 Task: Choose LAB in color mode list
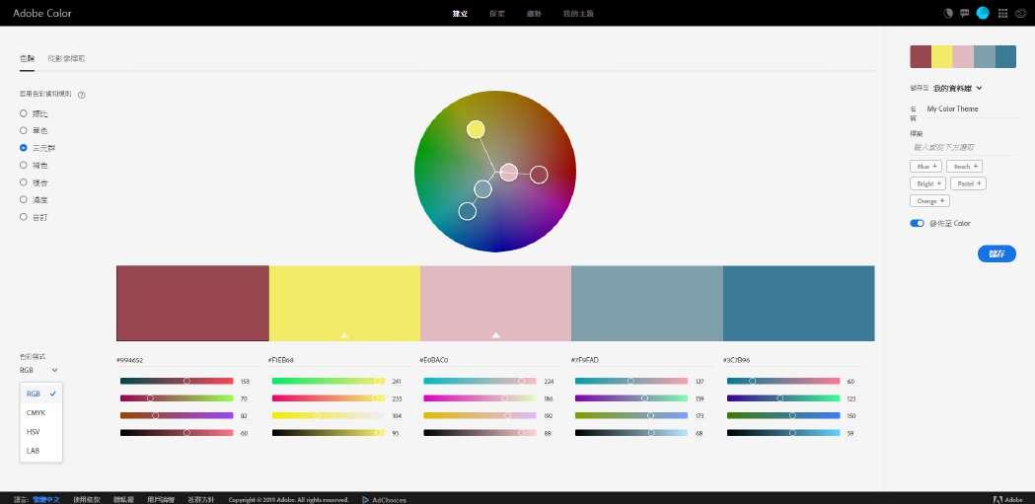tap(40, 451)
